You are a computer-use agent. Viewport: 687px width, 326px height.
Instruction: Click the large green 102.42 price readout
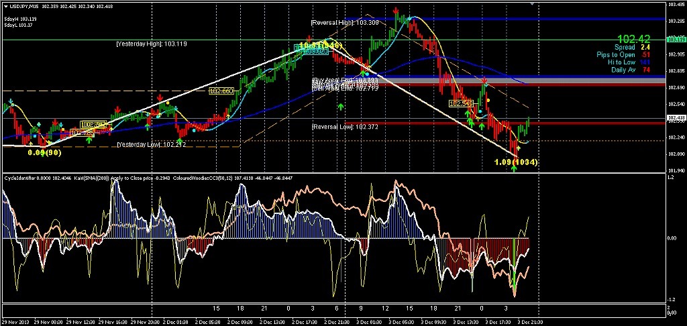(633, 39)
